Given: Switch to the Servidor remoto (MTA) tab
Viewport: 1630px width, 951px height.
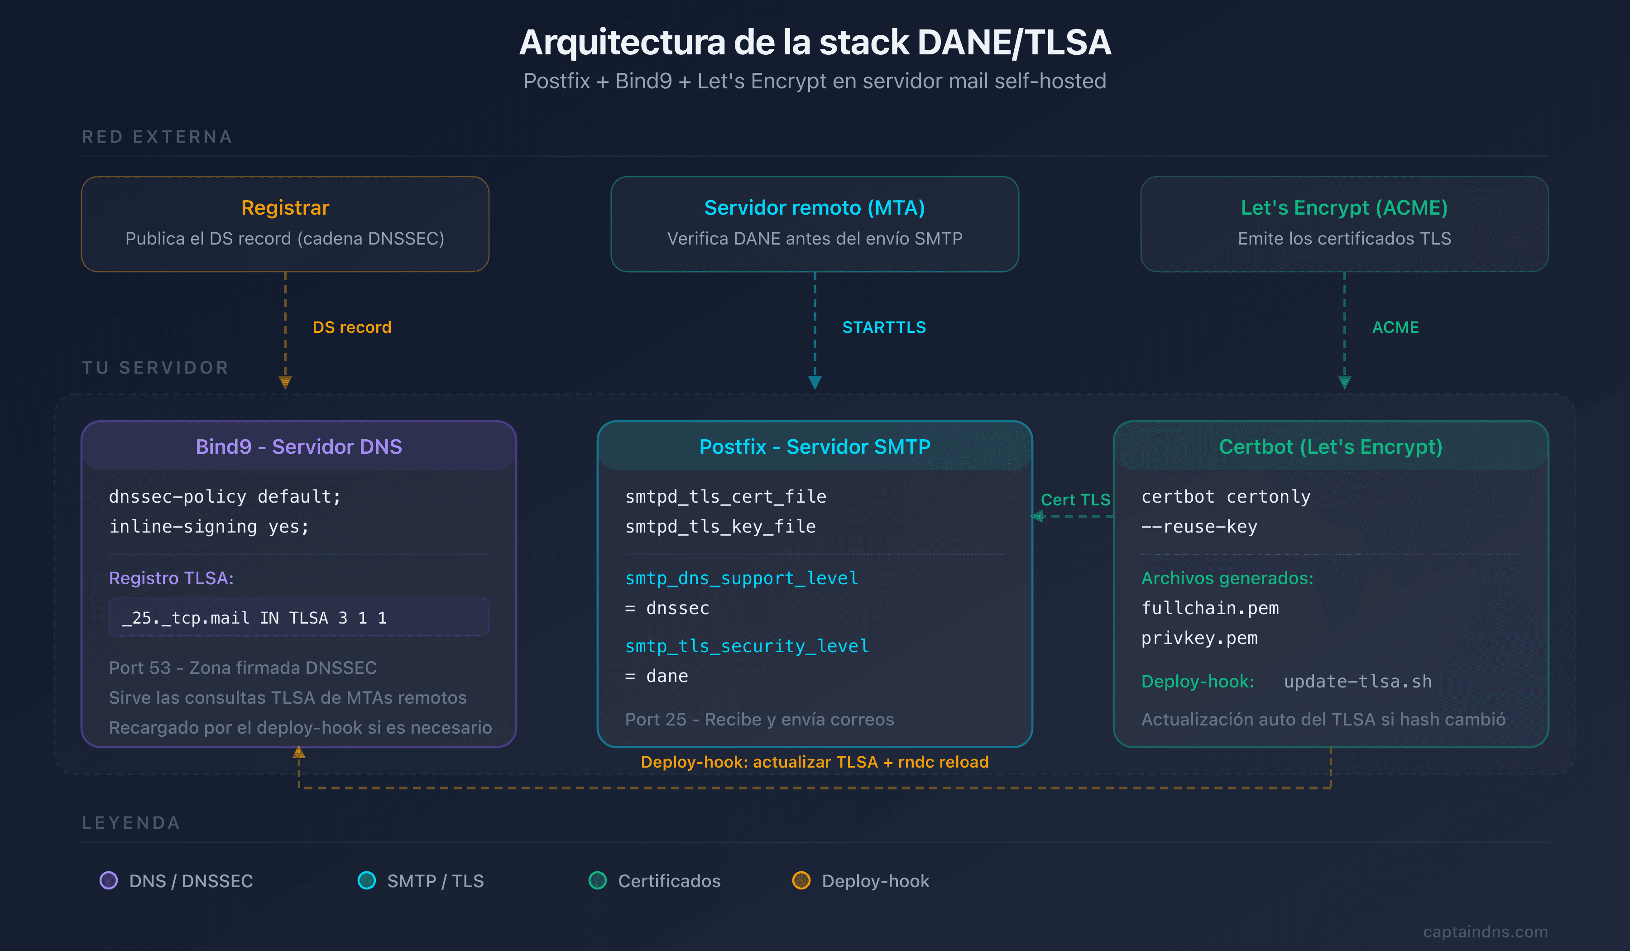Looking at the screenshot, I should 815,223.
